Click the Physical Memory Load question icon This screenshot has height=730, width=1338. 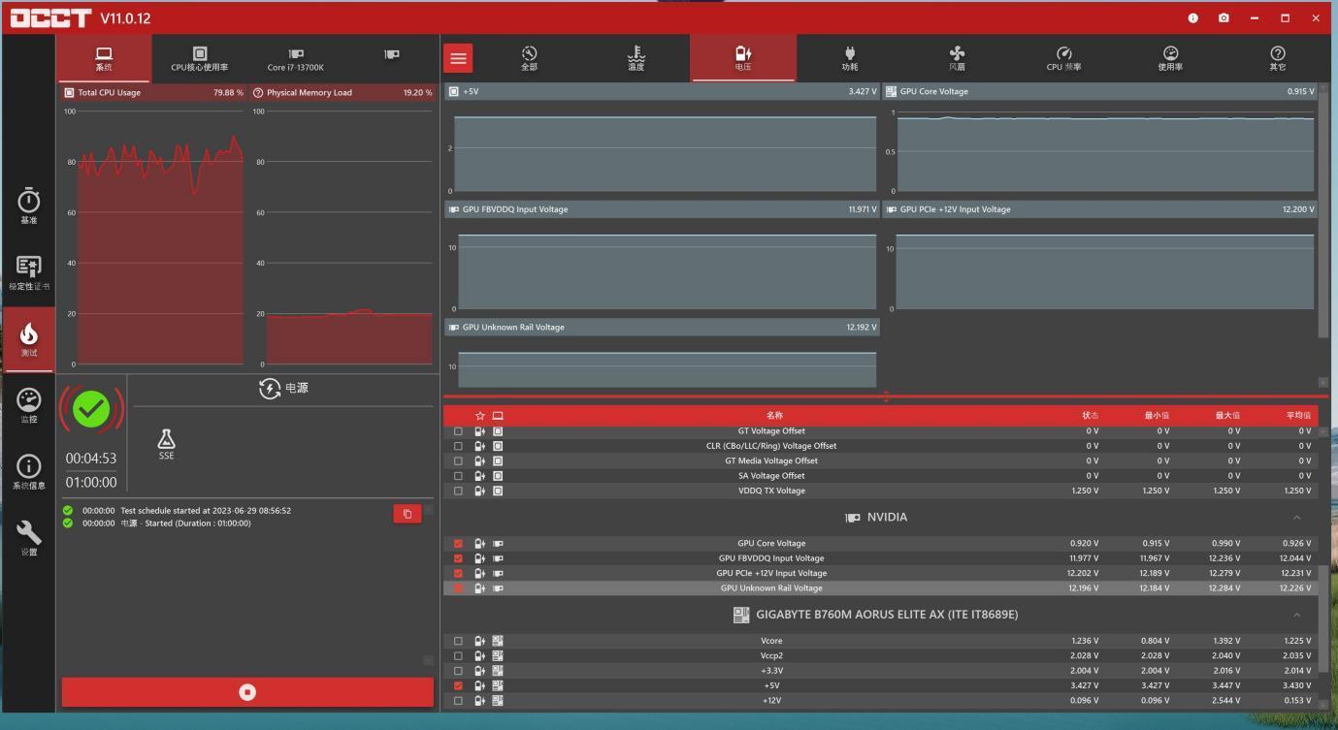click(258, 93)
